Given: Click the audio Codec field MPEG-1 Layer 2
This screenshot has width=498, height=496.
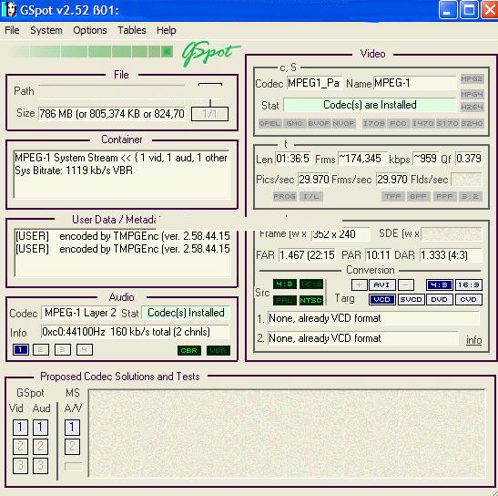Looking at the screenshot, I should [x=80, y=313].
